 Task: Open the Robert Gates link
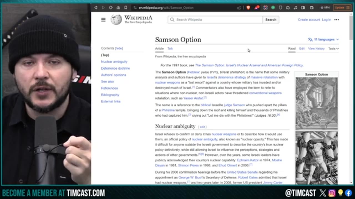[x=248, y=177]
